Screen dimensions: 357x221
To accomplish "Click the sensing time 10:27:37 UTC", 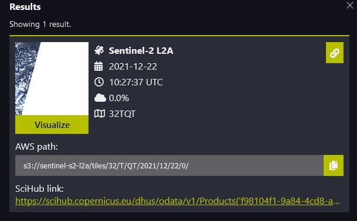I will point(136,82).
